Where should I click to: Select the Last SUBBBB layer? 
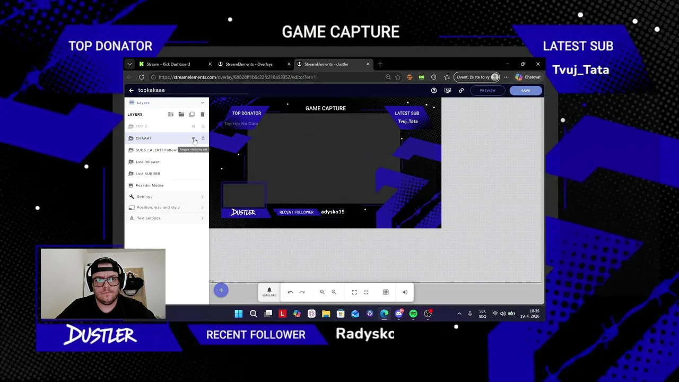point(167,173)
